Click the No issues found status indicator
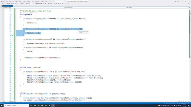 [12, 101]
